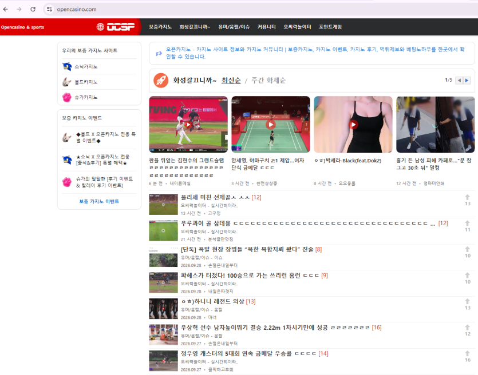Click the Opencasino & sports header link
478x375 pixels.
(22, 27)
